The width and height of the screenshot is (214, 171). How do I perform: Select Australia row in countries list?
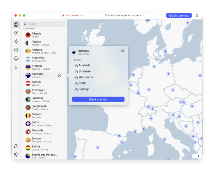pos(43,75)
